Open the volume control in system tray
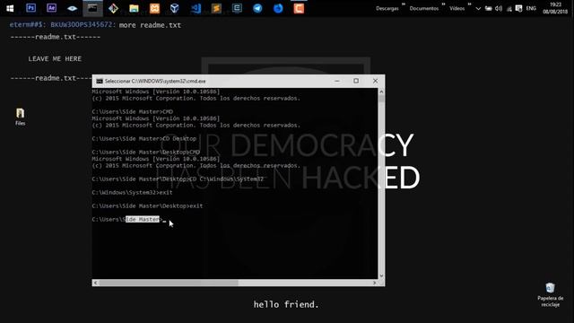This screenshot has width=574, height=323. pos(499,8)
